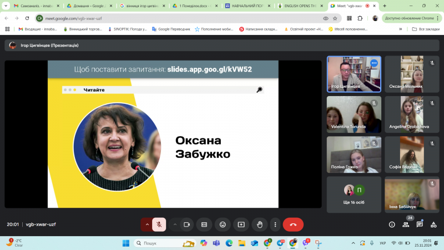Open 'SINOPTIK: Погода' bookmark
Image resolution: width=444 pixels, height=250 pixels.
pos(128,29)
